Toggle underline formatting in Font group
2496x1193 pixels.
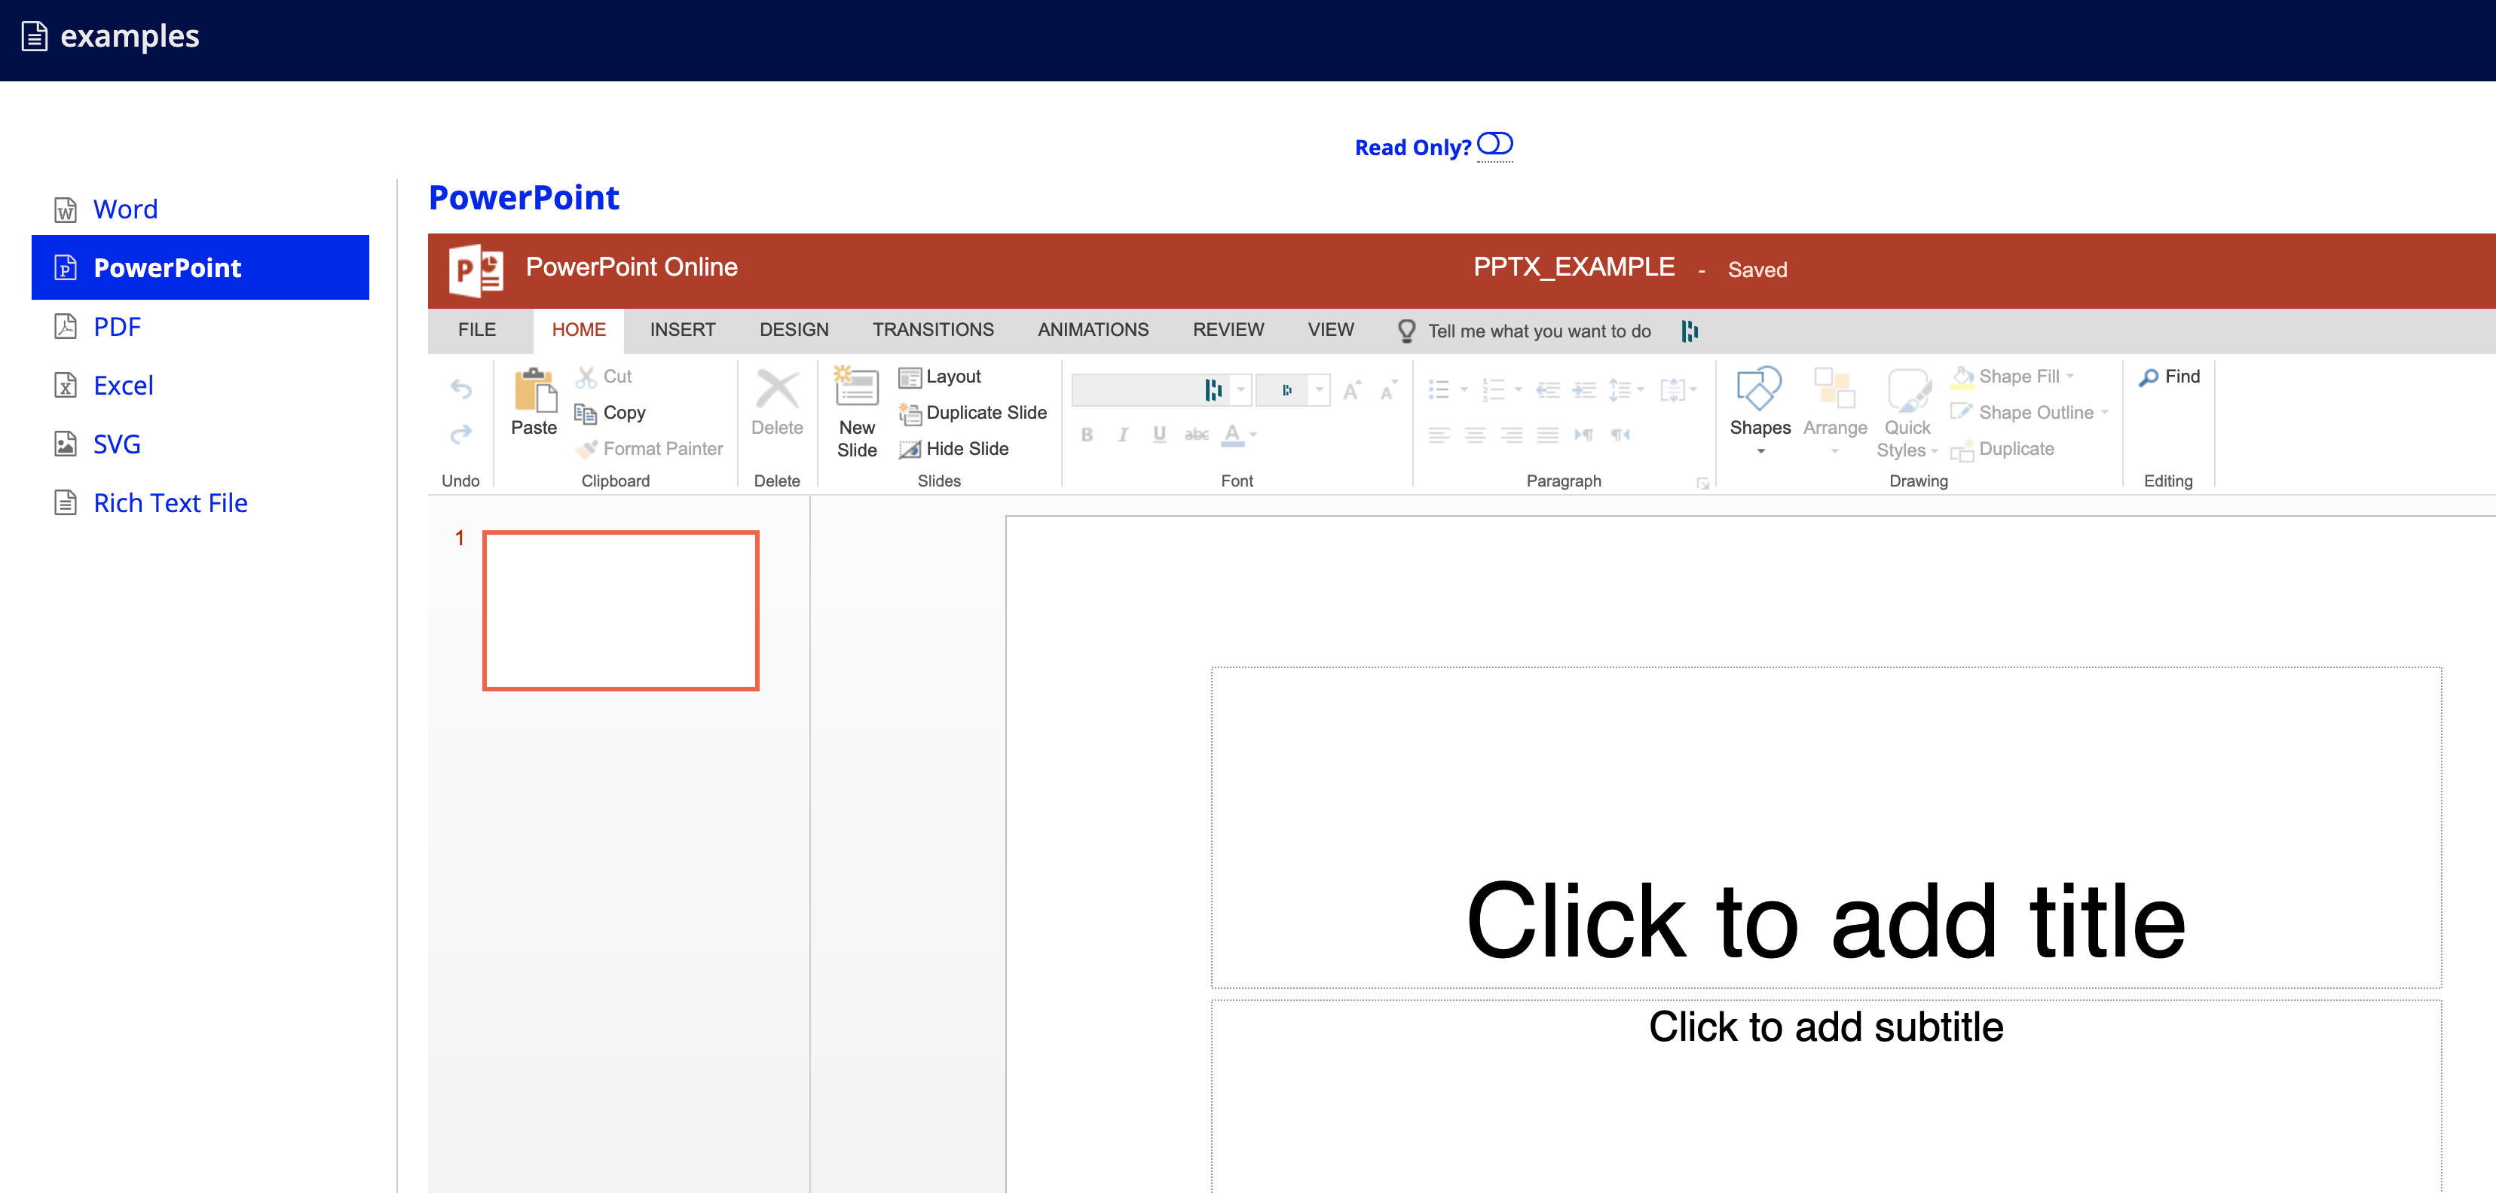pos(1159,435)
